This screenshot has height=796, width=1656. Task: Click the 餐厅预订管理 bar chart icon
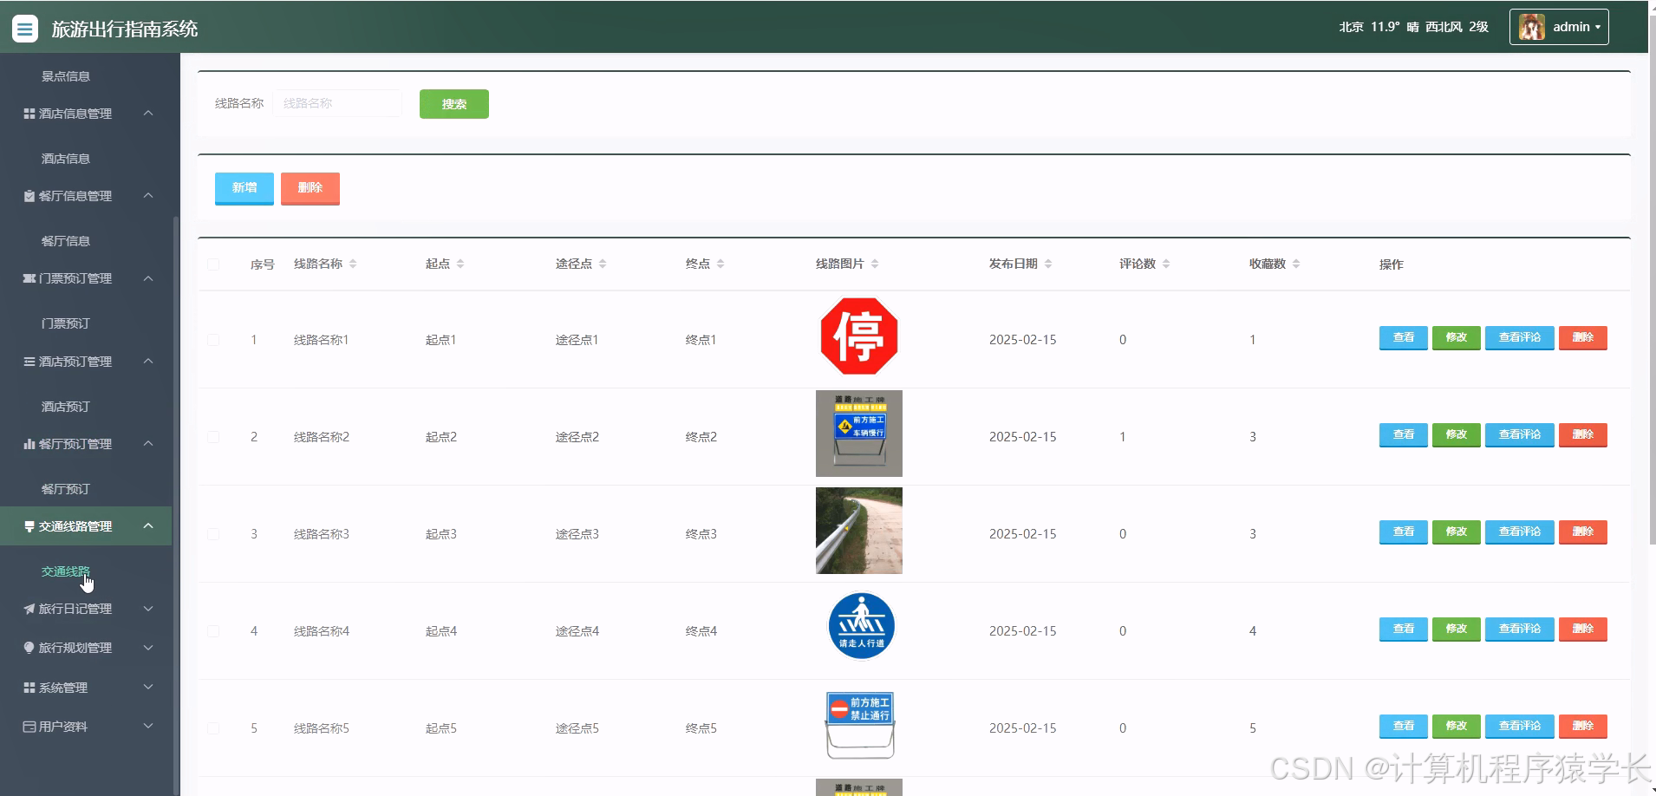[29, 444]
